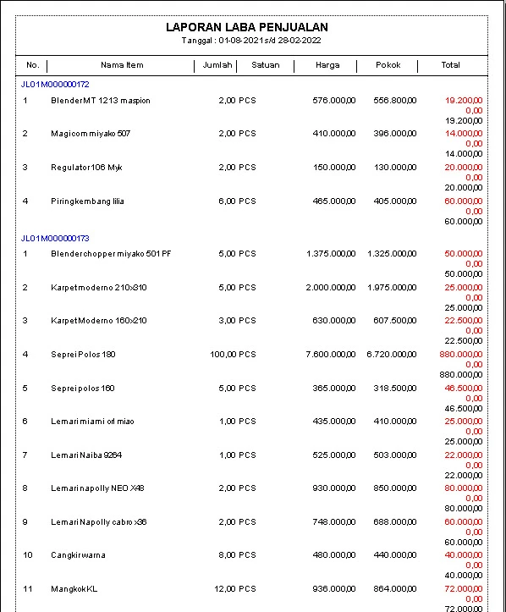This screenshot has height=612, width=506.
Task: Select item Seprei polos 160
Action: click(x=83, y=389)
